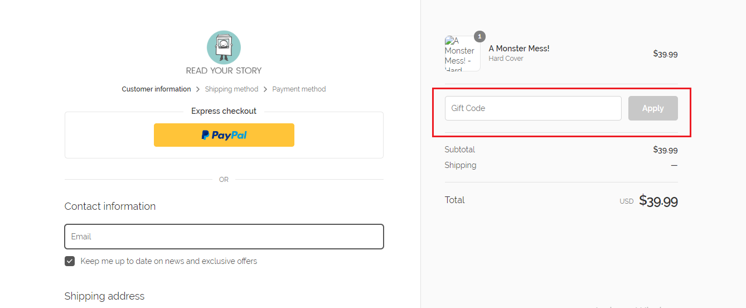Go to the Payment method breadcrumb step
This screenshot has width=746, height=308.
(x=299, y=89)
